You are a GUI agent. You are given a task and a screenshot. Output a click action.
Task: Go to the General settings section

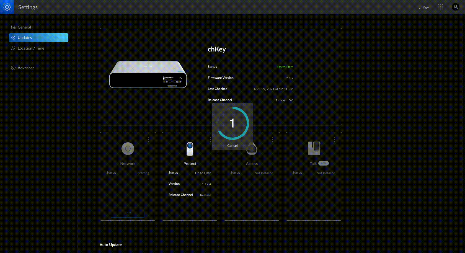pos(24,27)
